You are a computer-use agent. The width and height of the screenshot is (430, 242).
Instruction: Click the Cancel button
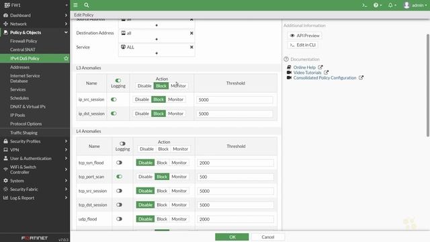(267, 237)
